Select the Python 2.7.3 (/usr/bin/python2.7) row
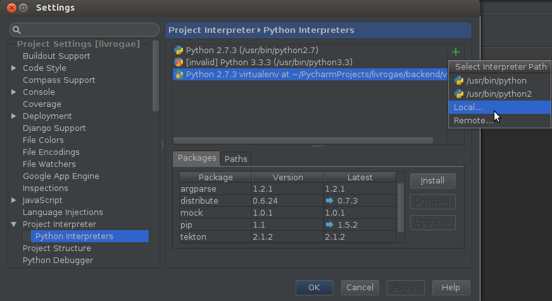The width and height of the screenshot is (552, 301). [310, 51]
